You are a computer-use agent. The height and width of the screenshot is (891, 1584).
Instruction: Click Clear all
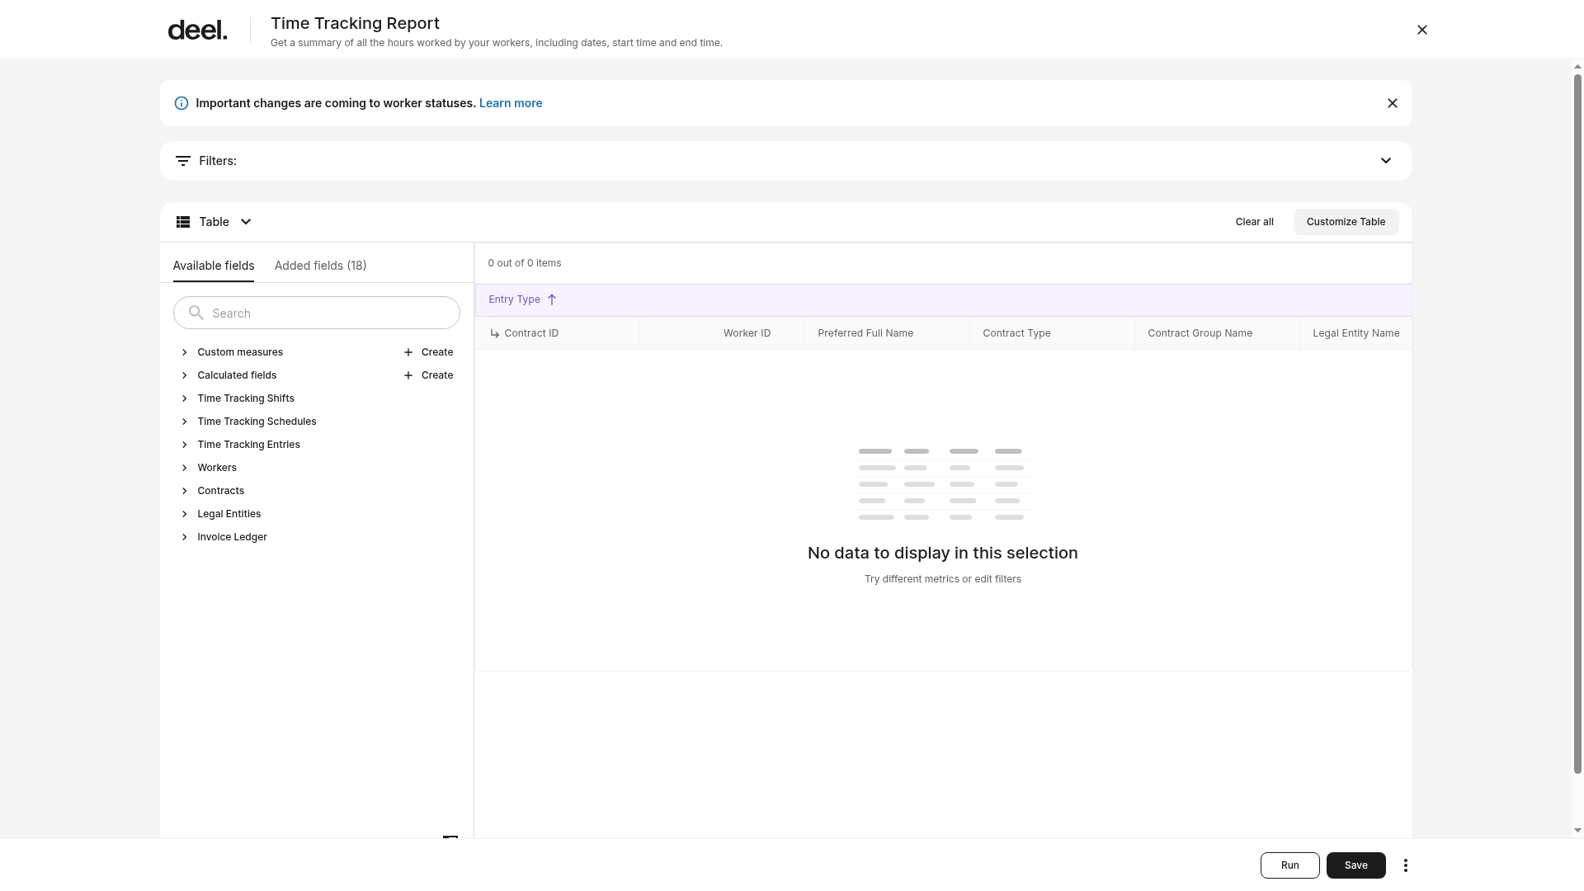click(1254, 222)
